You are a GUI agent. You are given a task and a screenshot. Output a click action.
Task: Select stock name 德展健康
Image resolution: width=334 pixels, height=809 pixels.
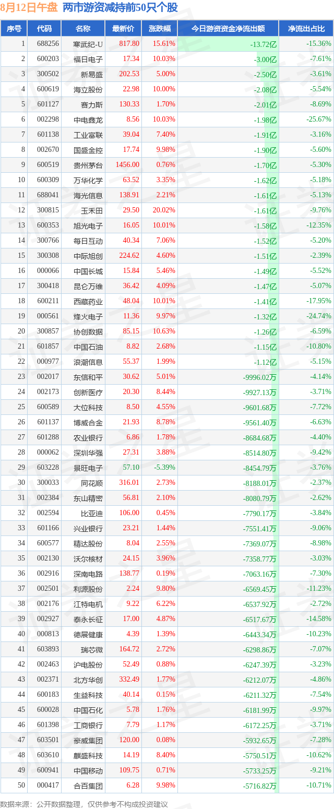[x=88, y=635]
